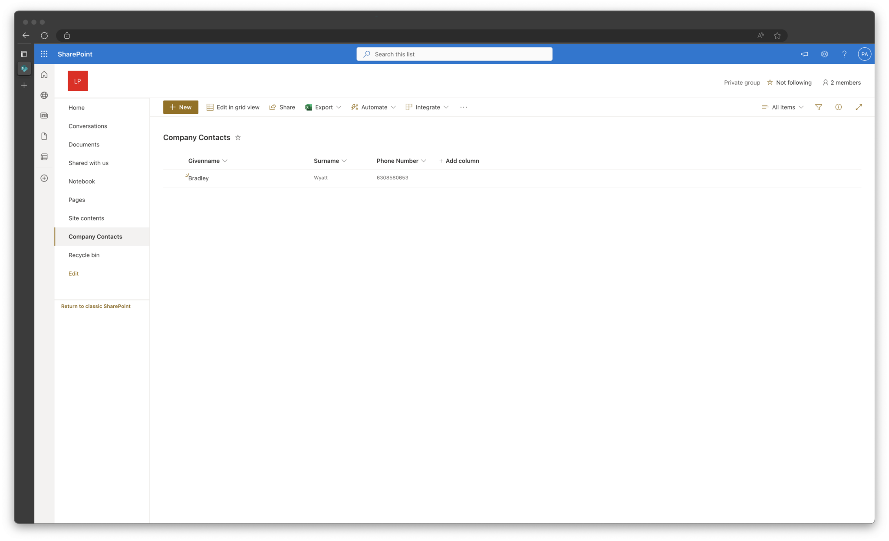The height and width of the screenshot is (541, 889).
Task: Open Documents in site navigation
Action: point(84,145)
